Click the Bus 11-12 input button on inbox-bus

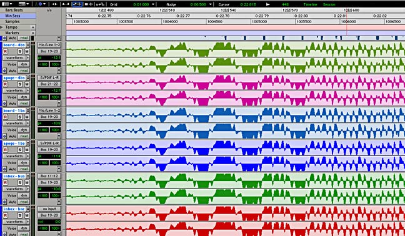(49, 176)
